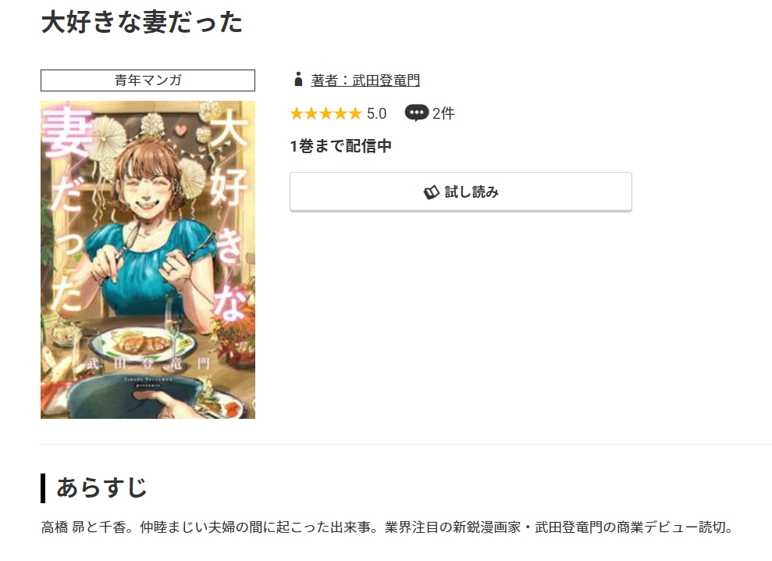
Task: Select the fourth rating star
Action: (340, 114)
